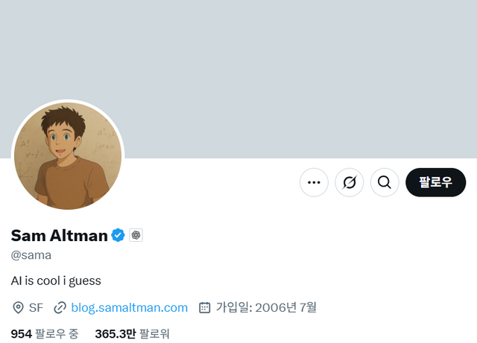Click the calendar join date icon

(x=205, y=307)
